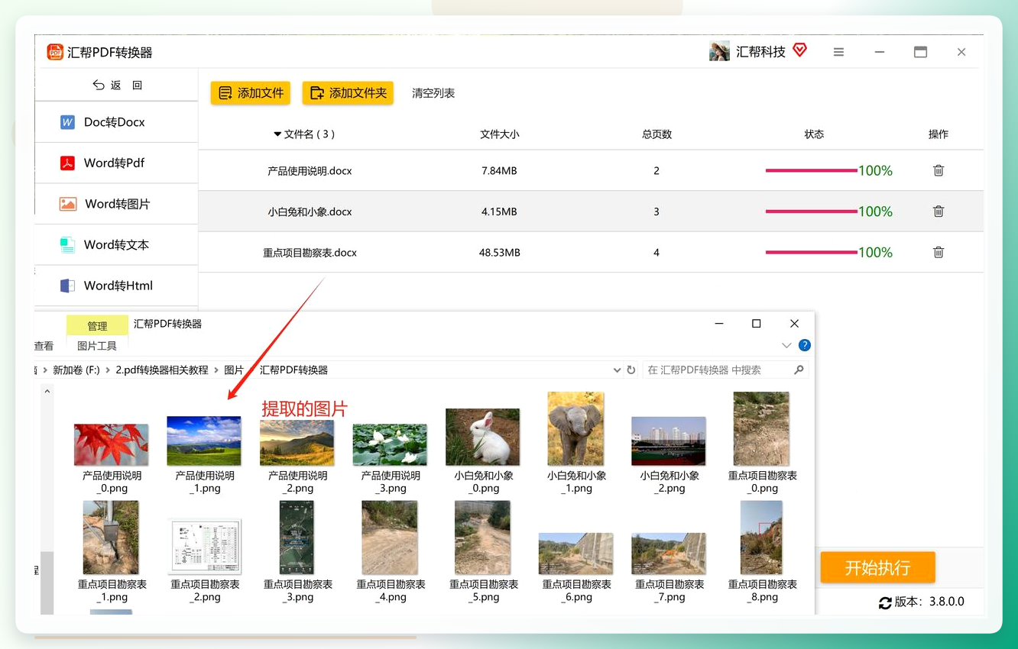This screenshot has width=1018, height=649.
Task: Sort list by 文件名 column arrow
Action: (277, 134)
